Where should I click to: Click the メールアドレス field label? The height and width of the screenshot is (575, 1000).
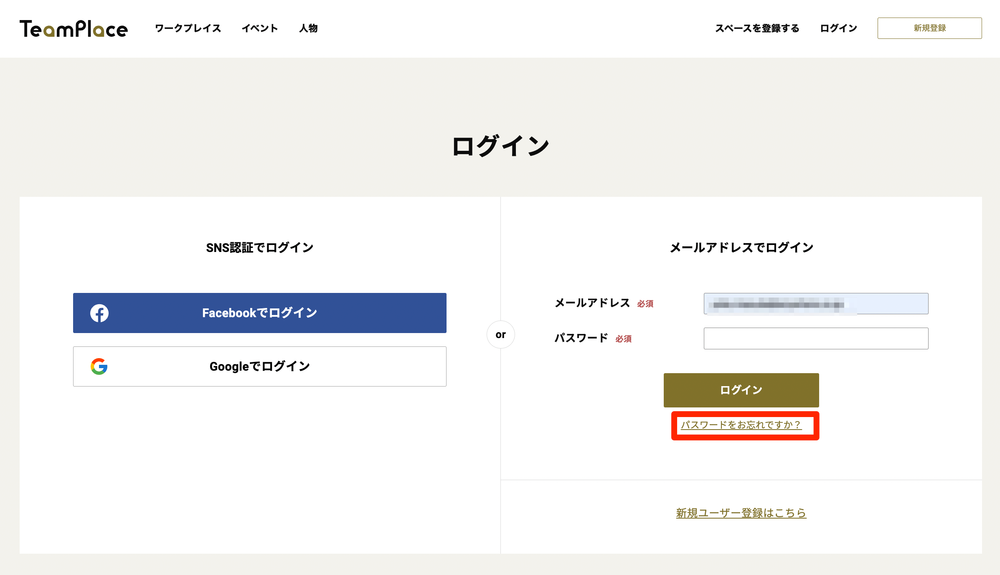592,303
